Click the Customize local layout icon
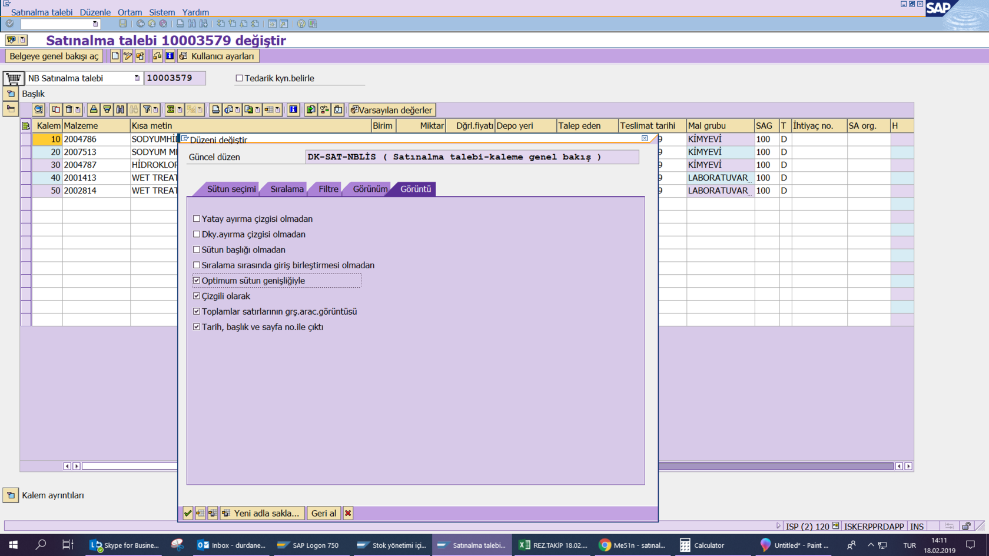This screenshot has width=989, height=556. pos(313,24)
